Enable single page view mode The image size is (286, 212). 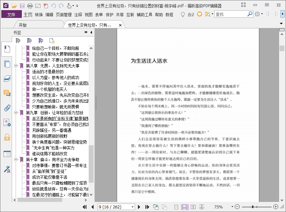pyautogui.click(x=176, y=207)
